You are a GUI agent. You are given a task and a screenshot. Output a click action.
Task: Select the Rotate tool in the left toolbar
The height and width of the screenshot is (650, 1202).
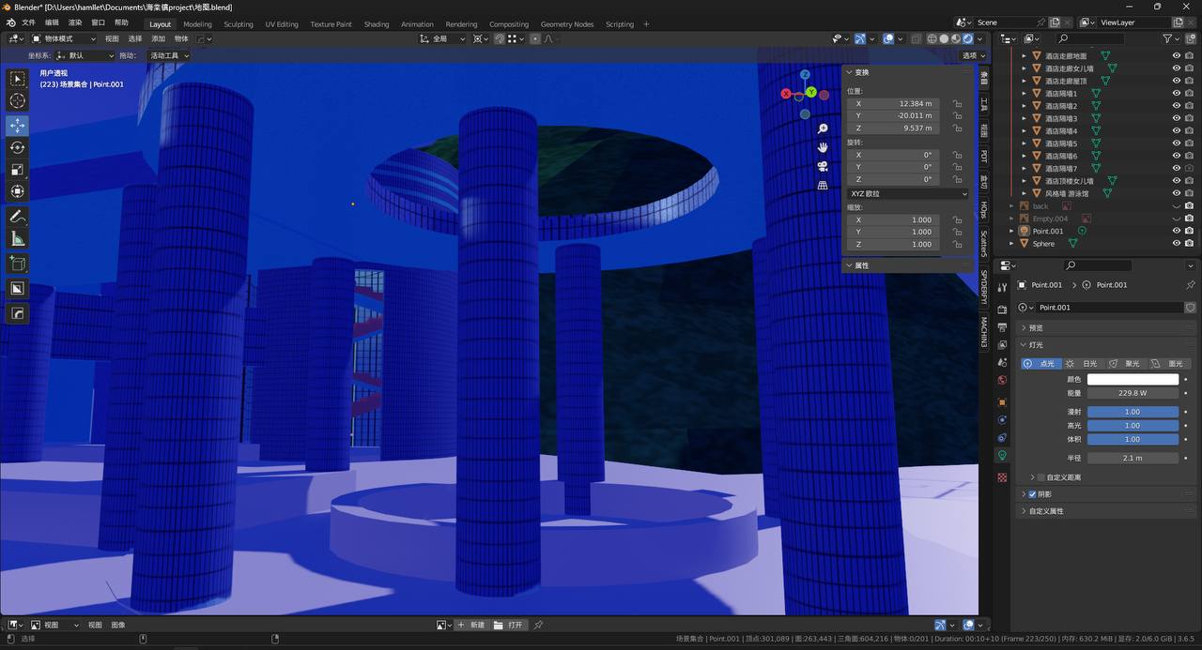(x=18, y=147)
